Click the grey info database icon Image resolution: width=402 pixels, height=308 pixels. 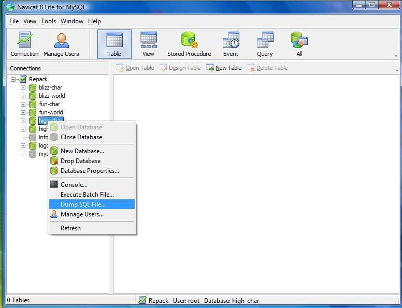coord(33,137)
